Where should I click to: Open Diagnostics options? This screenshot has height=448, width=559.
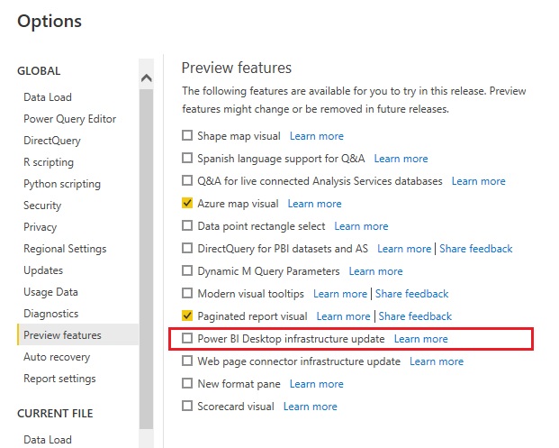point(51,314)
